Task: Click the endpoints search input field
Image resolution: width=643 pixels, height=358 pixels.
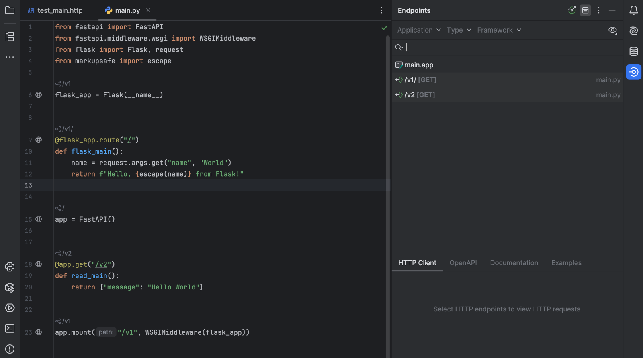Action: pos(510,47)
